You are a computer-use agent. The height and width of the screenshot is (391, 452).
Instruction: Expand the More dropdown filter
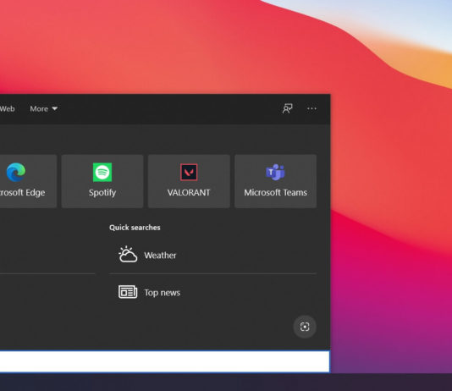tap(43, 109)
